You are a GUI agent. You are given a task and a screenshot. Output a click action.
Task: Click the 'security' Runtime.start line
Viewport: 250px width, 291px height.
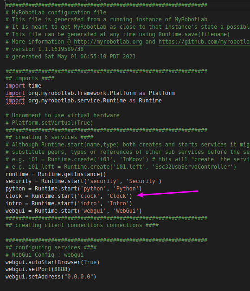83,181
